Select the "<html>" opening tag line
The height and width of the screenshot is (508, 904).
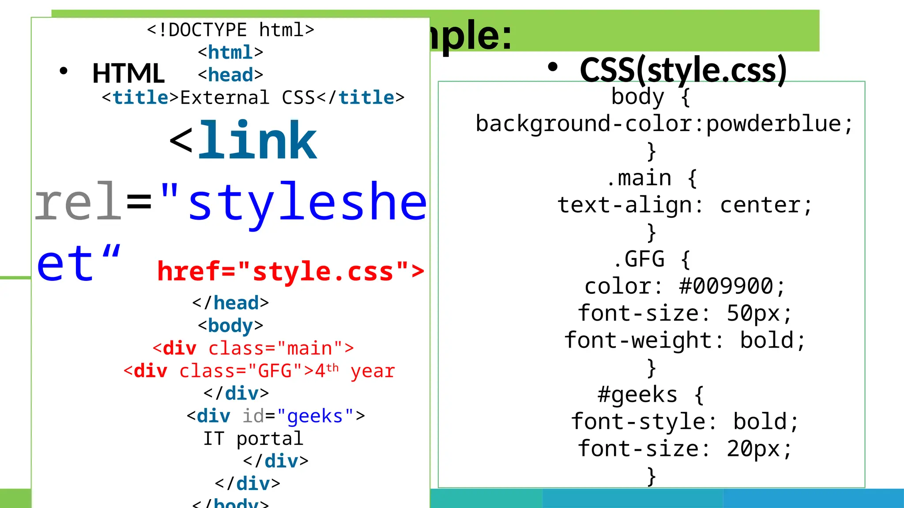coord(230,52)
